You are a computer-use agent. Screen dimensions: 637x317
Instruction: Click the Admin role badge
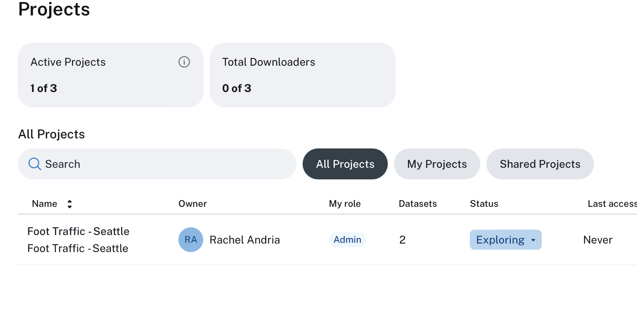(348, 240)
